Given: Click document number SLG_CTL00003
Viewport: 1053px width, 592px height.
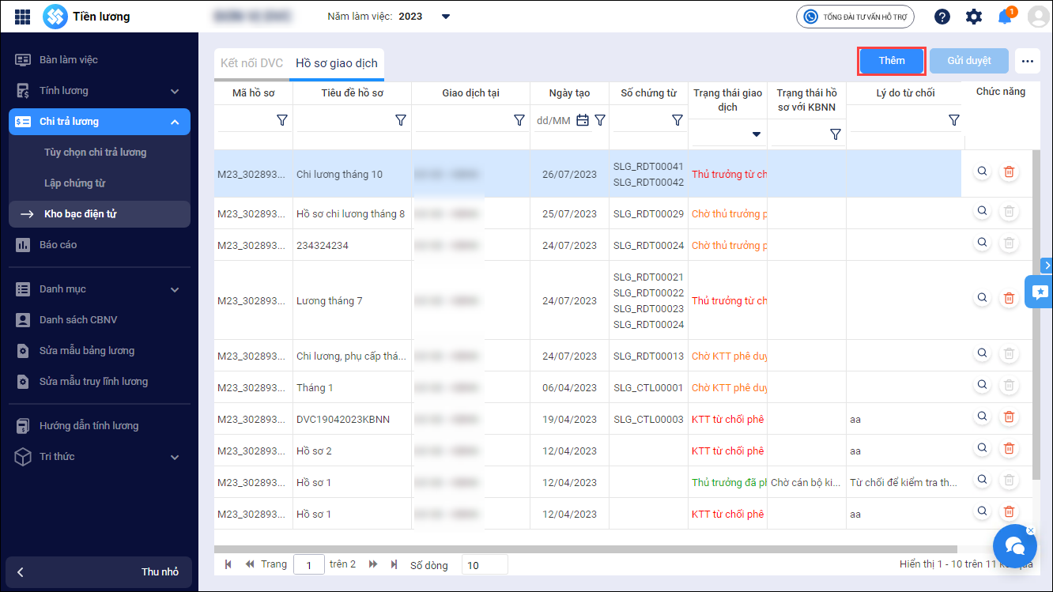Looking at the screenshot, I should click(648, 419).
